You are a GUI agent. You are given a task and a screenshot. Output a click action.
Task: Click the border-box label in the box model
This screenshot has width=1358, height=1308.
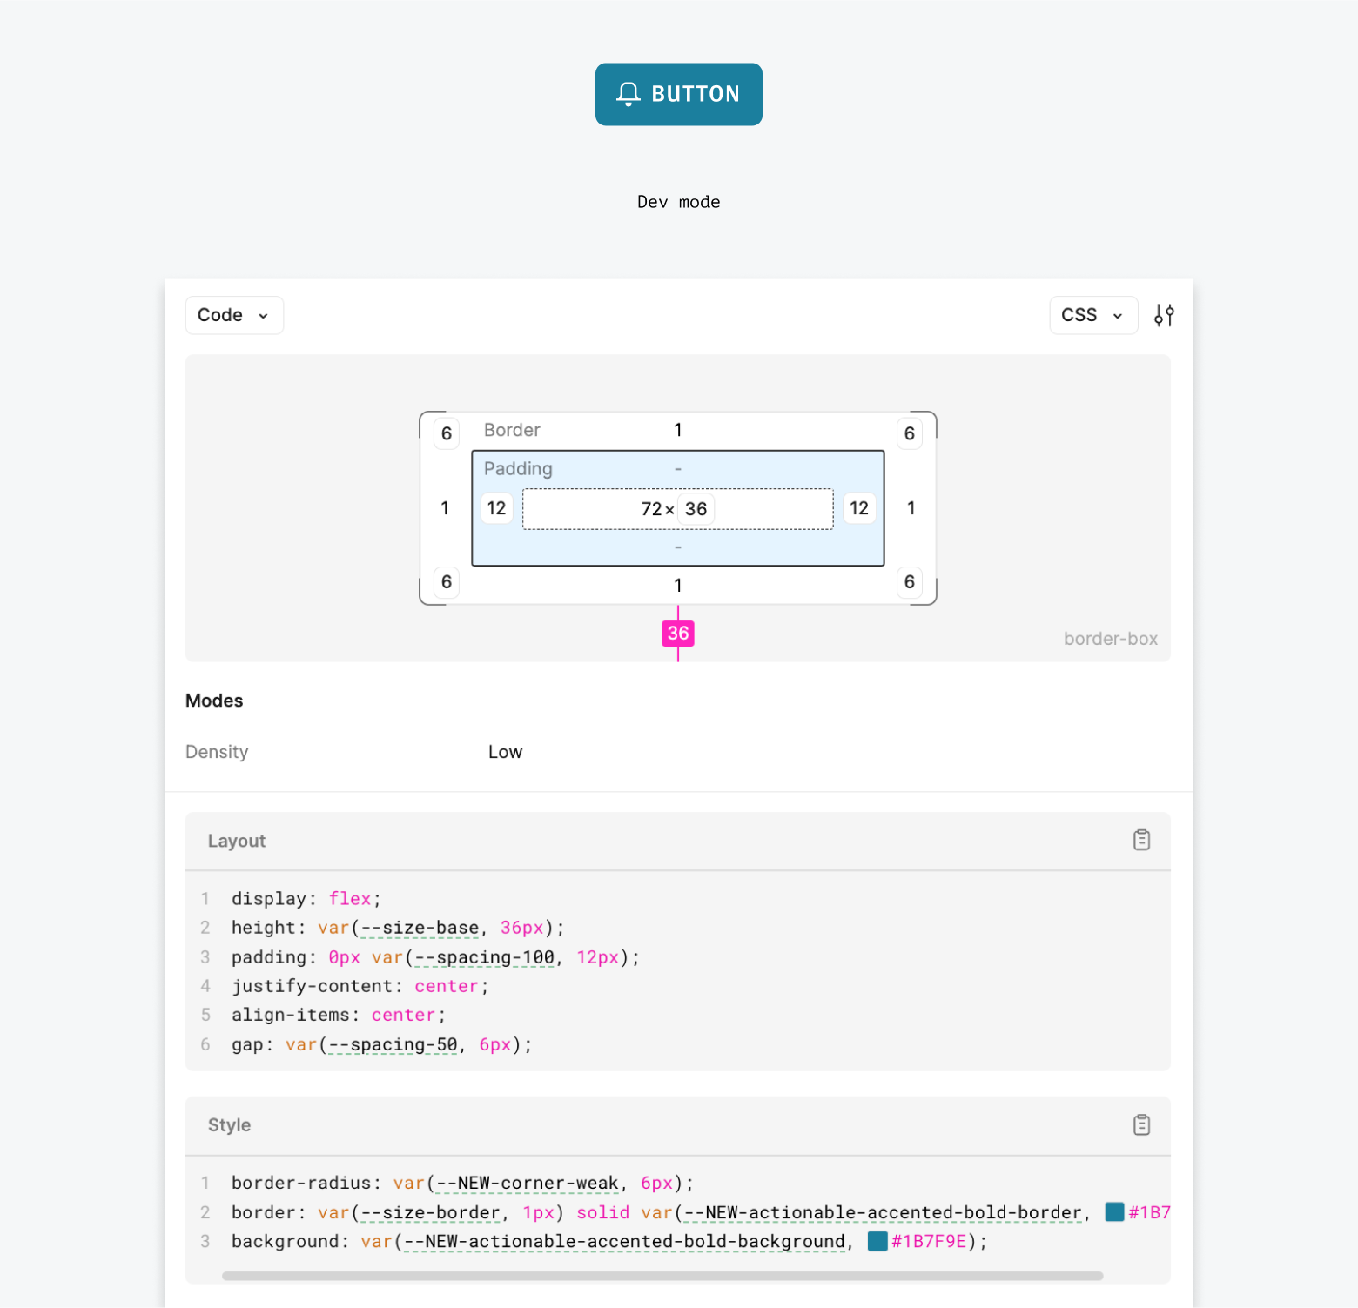1110,638
